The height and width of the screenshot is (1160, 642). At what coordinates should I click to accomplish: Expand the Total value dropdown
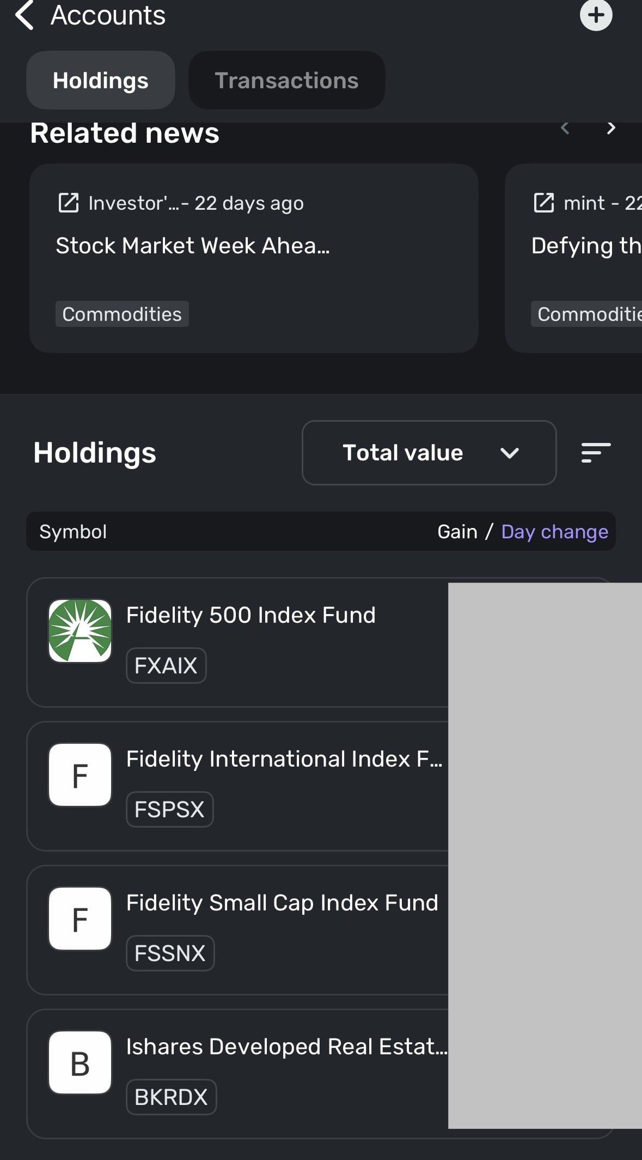pos(429,453)
